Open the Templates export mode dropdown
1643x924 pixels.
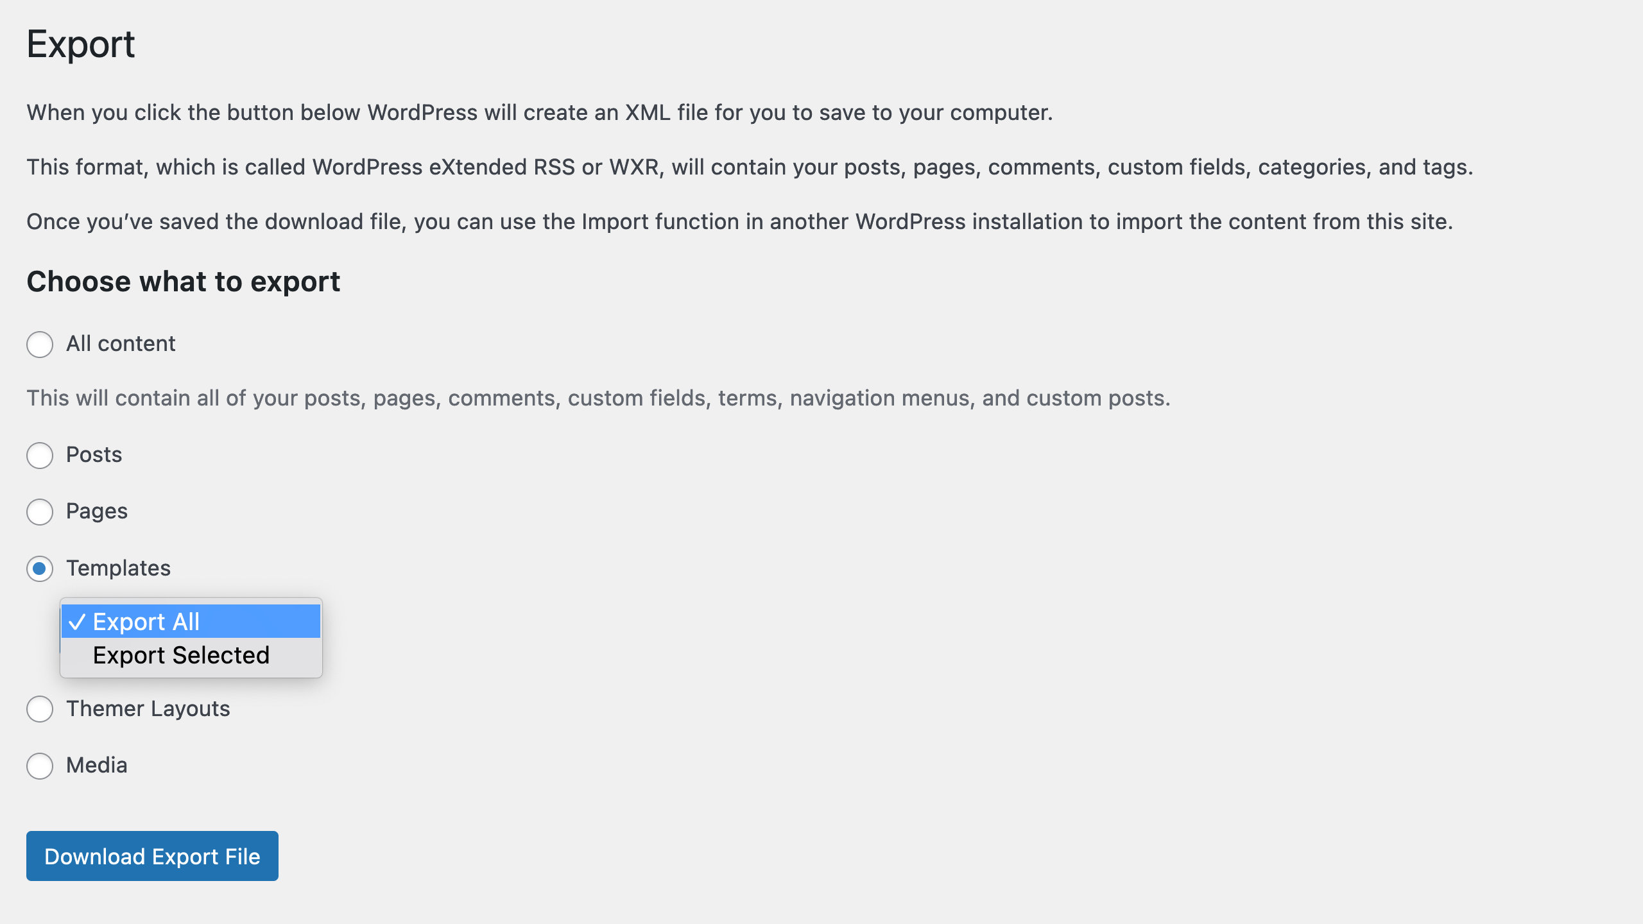point(191,620)
